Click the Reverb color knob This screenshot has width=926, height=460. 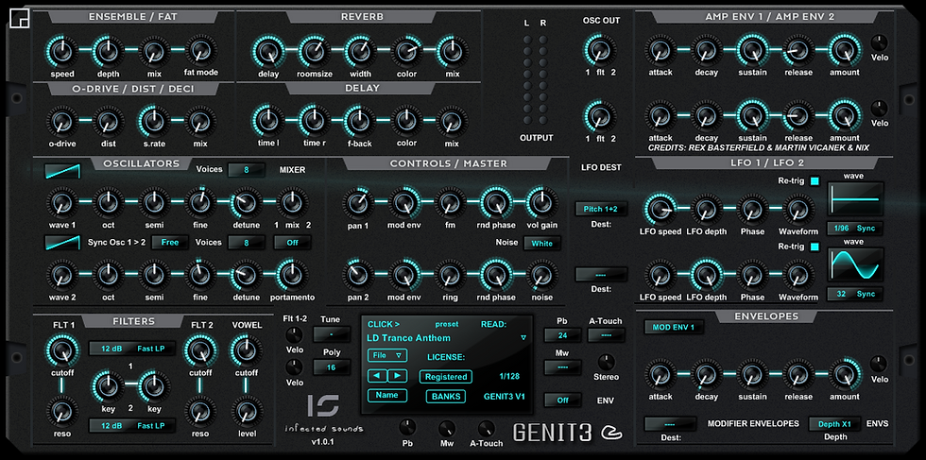click(x=407, y=51)
